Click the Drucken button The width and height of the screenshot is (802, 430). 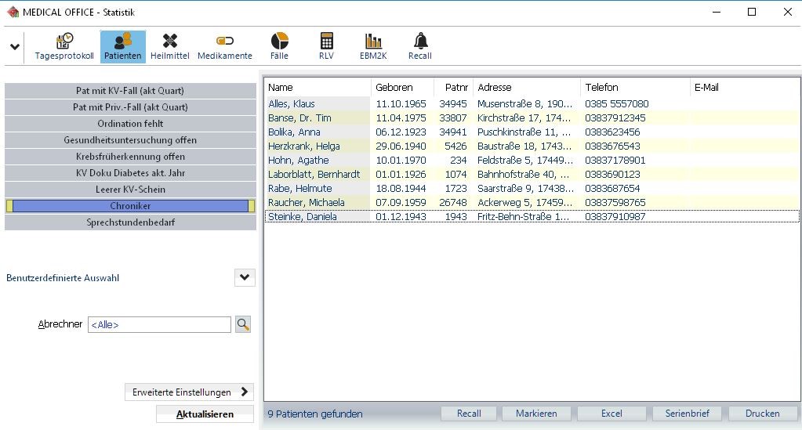[x=762, y=414]
